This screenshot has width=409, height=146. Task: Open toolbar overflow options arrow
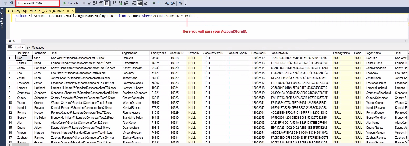(185, 4)
